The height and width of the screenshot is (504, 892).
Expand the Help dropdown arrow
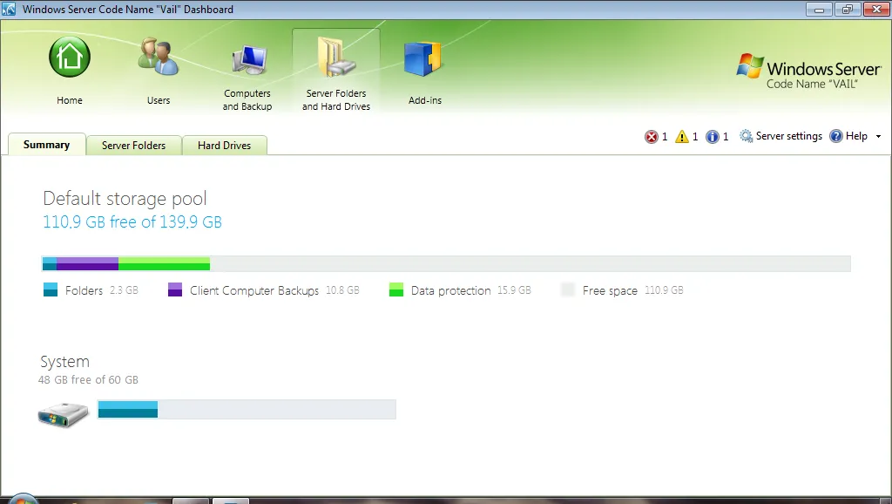(878, 137)
